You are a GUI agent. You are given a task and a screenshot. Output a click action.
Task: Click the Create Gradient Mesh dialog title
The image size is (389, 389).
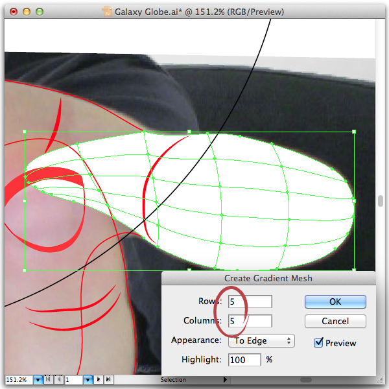(268, 278)
